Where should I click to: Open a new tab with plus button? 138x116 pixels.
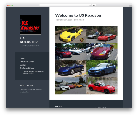(x=131, y=6)
